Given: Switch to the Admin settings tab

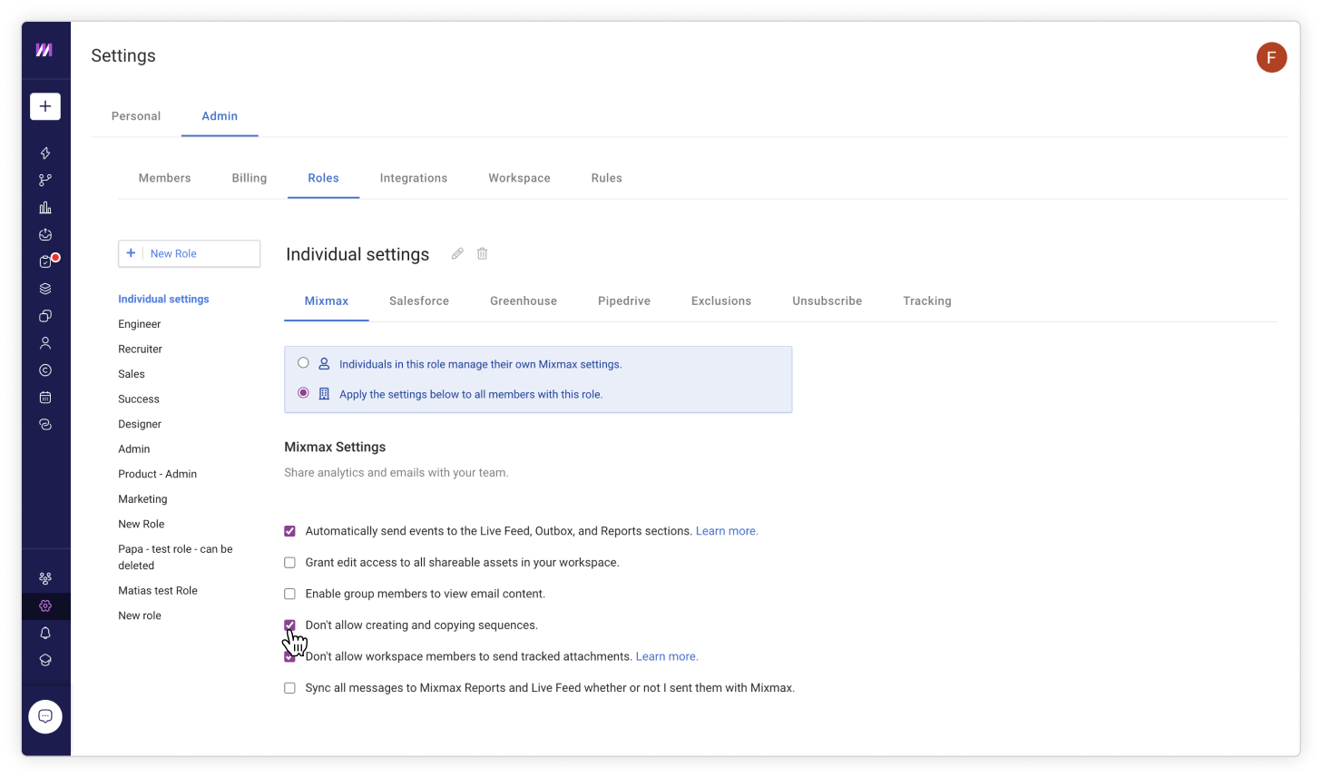Looking at the screenshot, I should pyautogui.click(x=220, y=116).
